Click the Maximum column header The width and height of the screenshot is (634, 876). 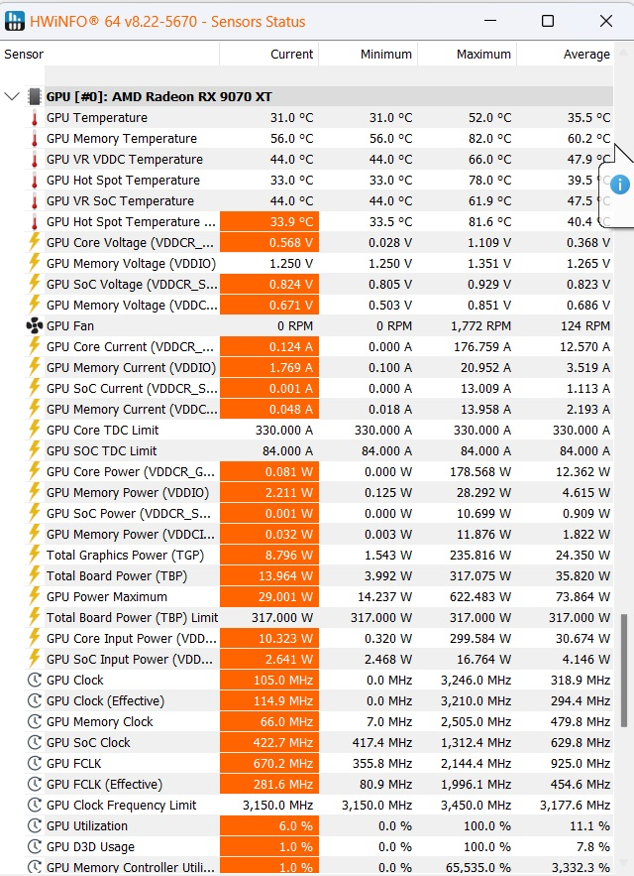(468, 55)
